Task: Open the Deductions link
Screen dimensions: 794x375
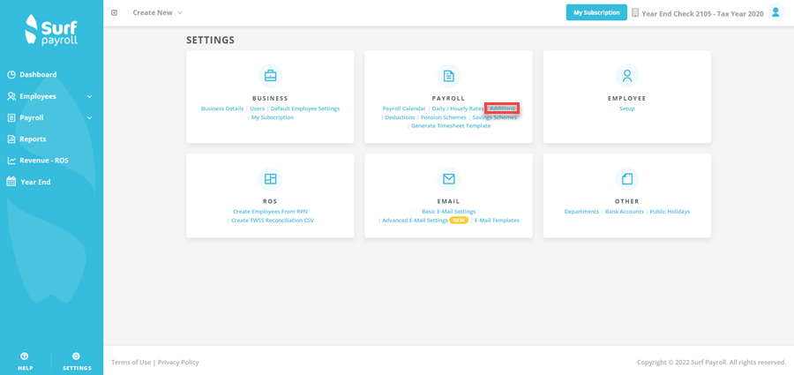Action: coord(400,117)
